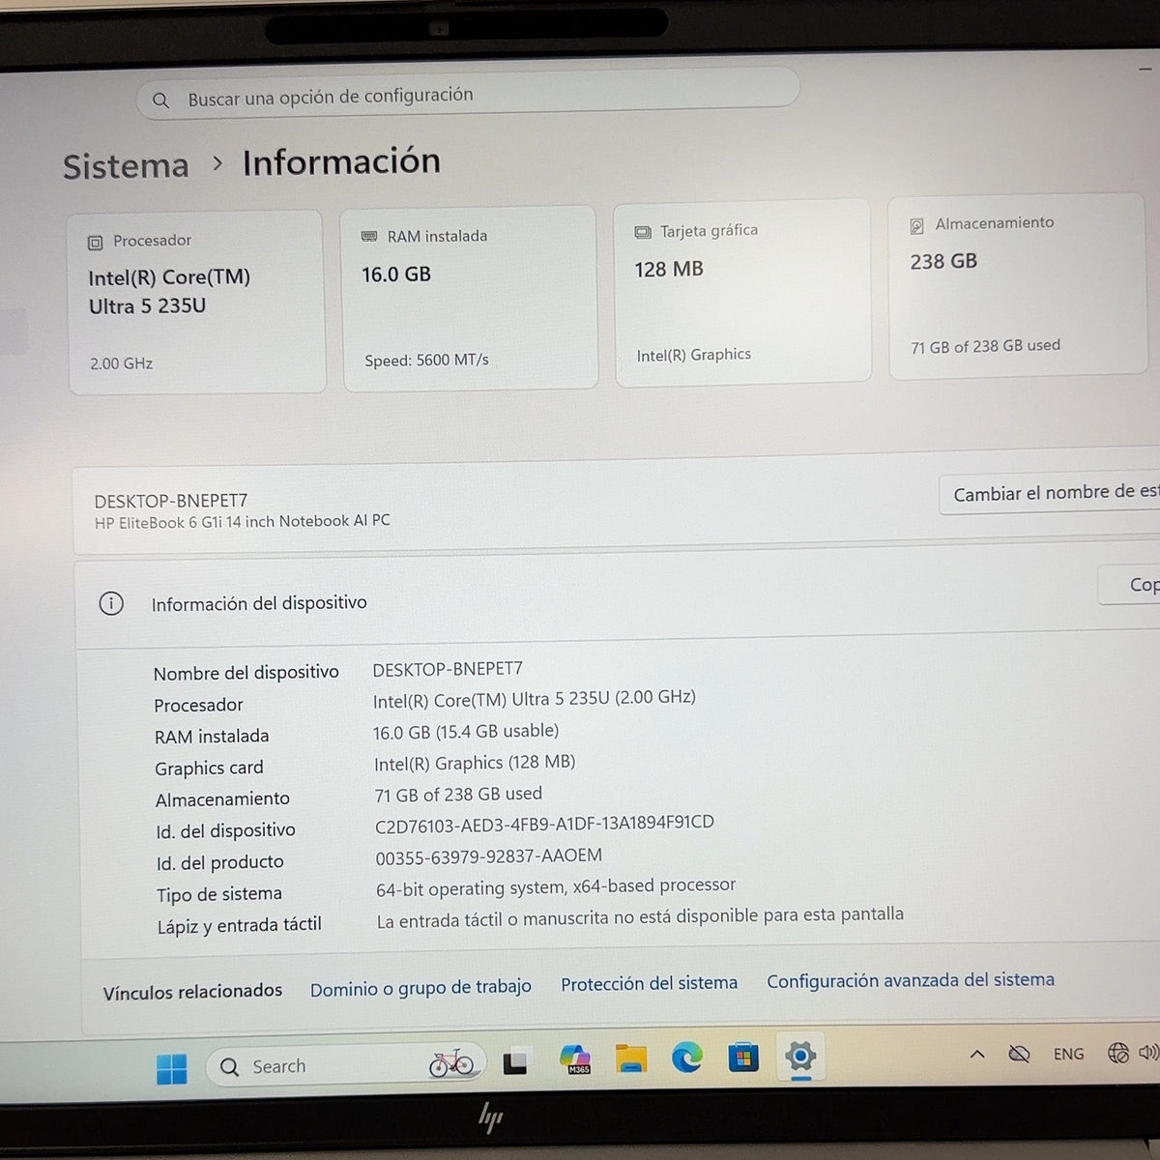This screenshot has height=1160, width=1160.
Task: Click the Procesador card chip icon
Action: 95,243
